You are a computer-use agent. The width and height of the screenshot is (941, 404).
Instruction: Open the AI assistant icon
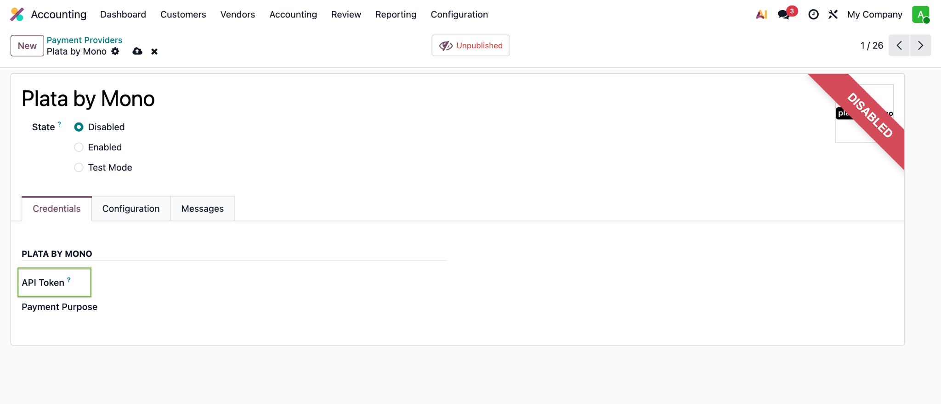coord(761,14)
